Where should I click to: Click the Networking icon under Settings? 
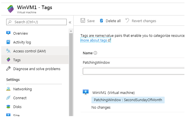tap(8, 89)
